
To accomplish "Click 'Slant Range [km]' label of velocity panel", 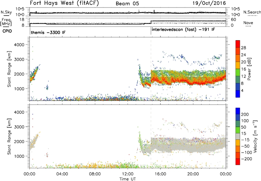I will 9,136.
